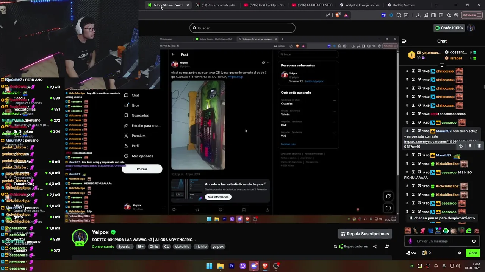Click the kickchile tag
This screenshot has height=272, width=485.
(182, 247)
